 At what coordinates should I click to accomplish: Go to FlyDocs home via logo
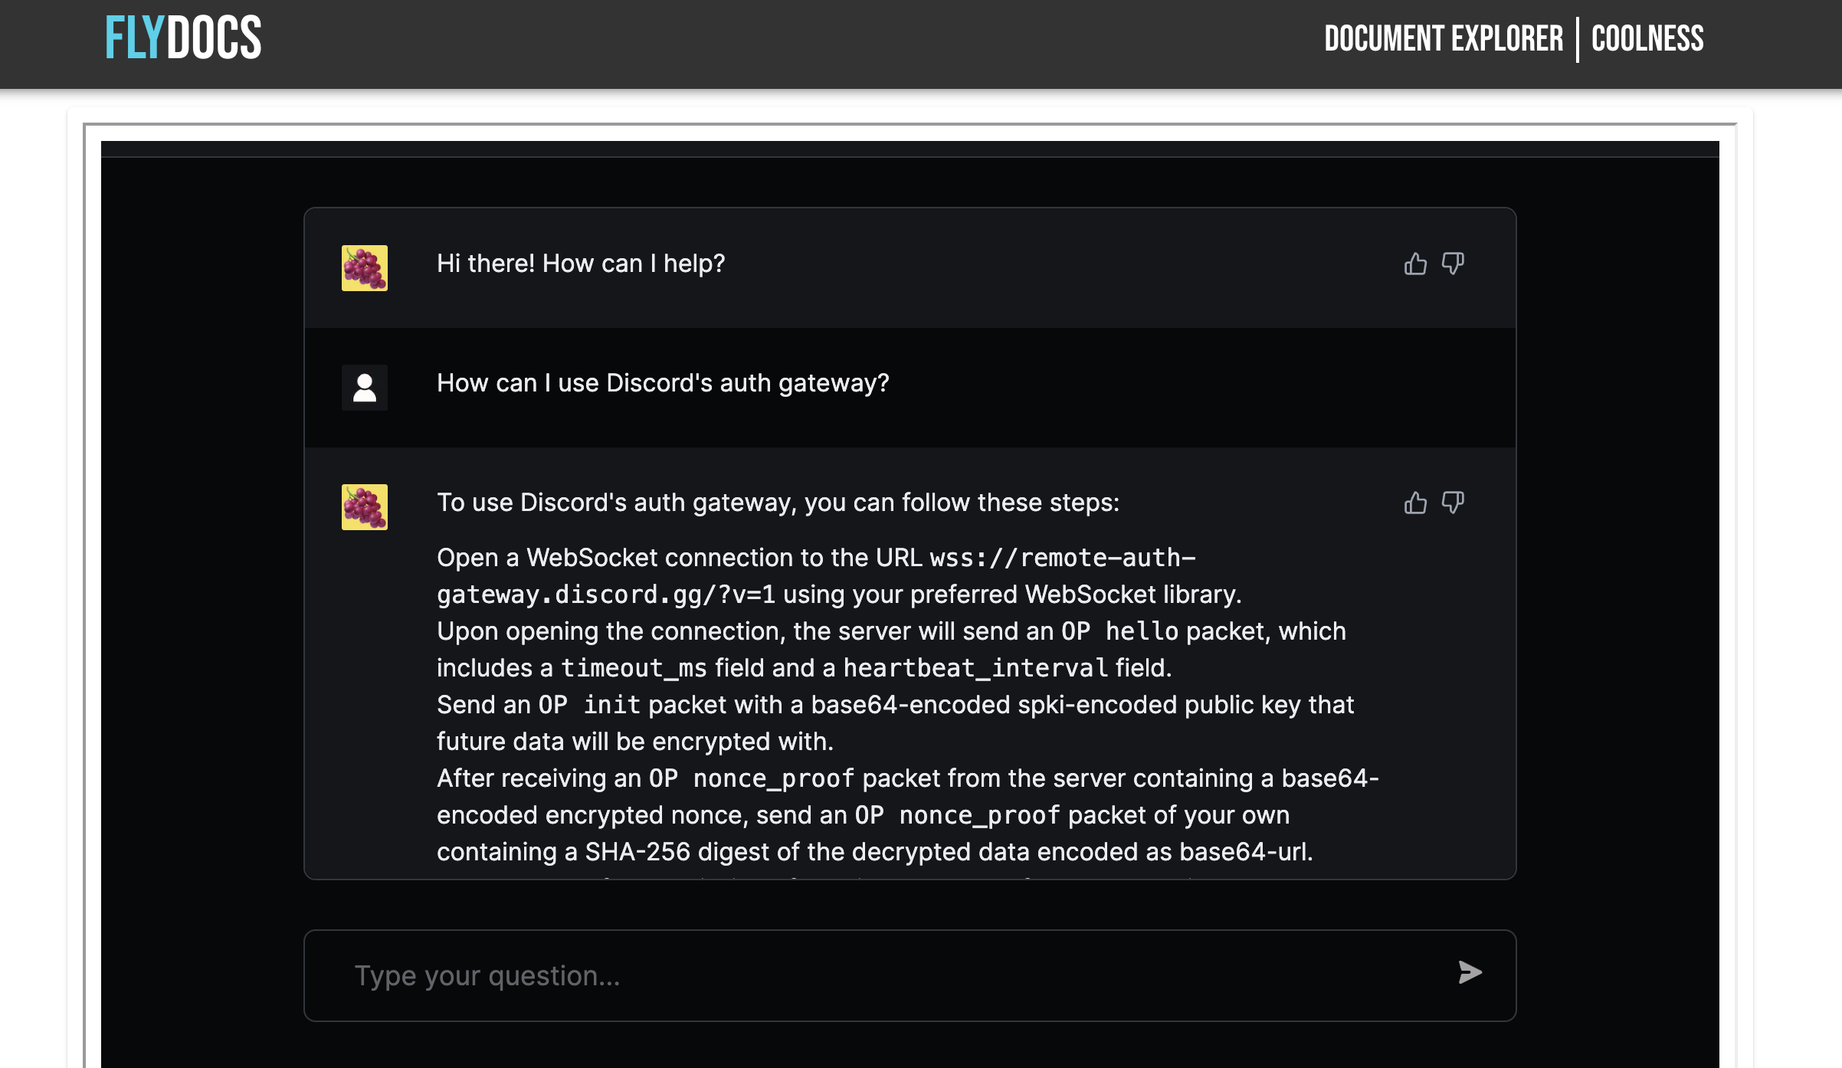point(183,38)
